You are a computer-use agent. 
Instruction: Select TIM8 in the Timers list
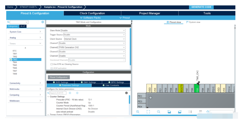15,74
